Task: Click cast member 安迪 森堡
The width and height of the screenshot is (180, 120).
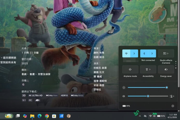Action: [99, 85]
